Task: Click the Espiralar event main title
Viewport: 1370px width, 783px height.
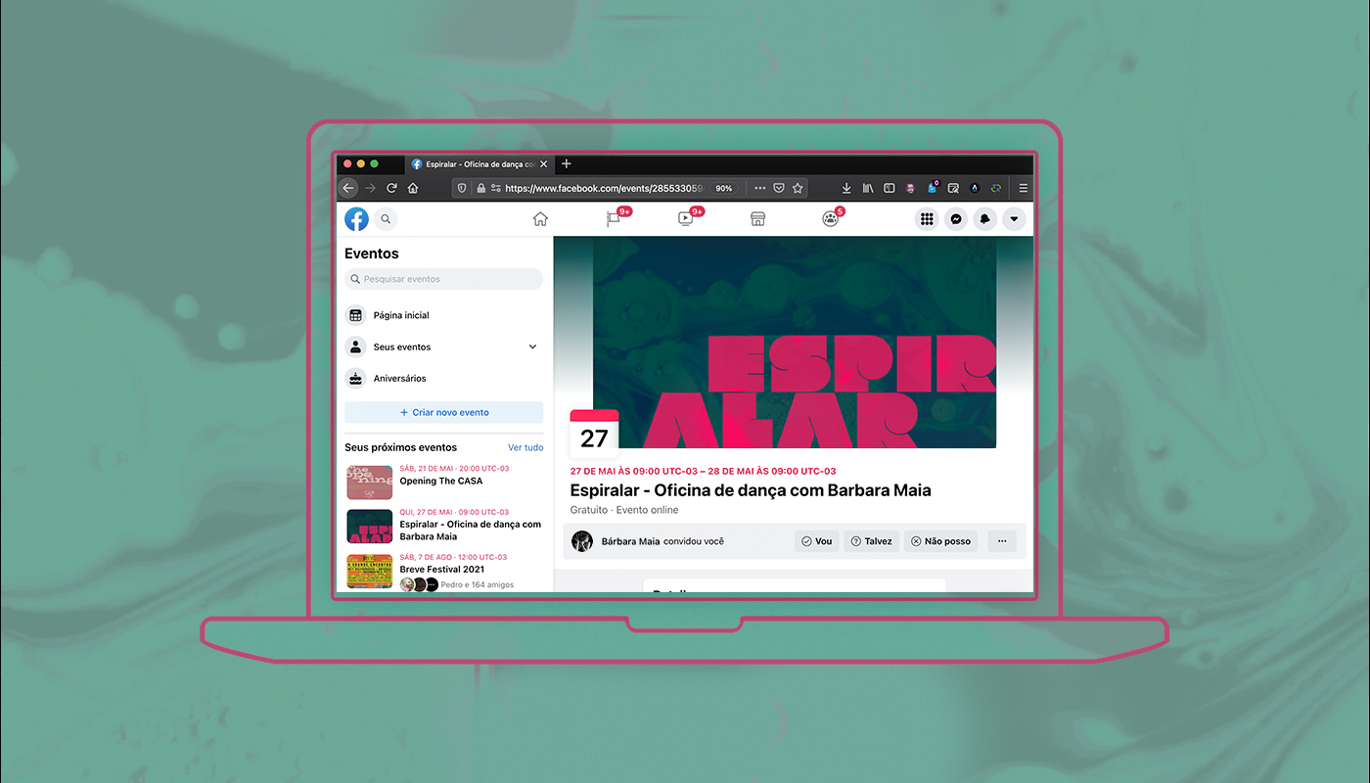Action: (751, 490)
